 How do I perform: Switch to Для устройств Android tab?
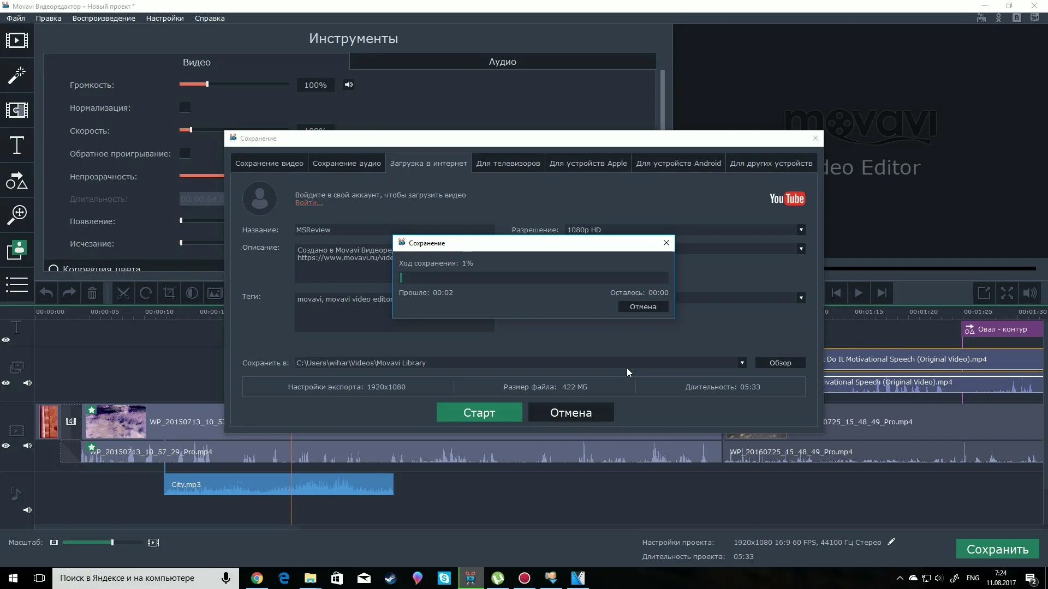coord(678,163)
